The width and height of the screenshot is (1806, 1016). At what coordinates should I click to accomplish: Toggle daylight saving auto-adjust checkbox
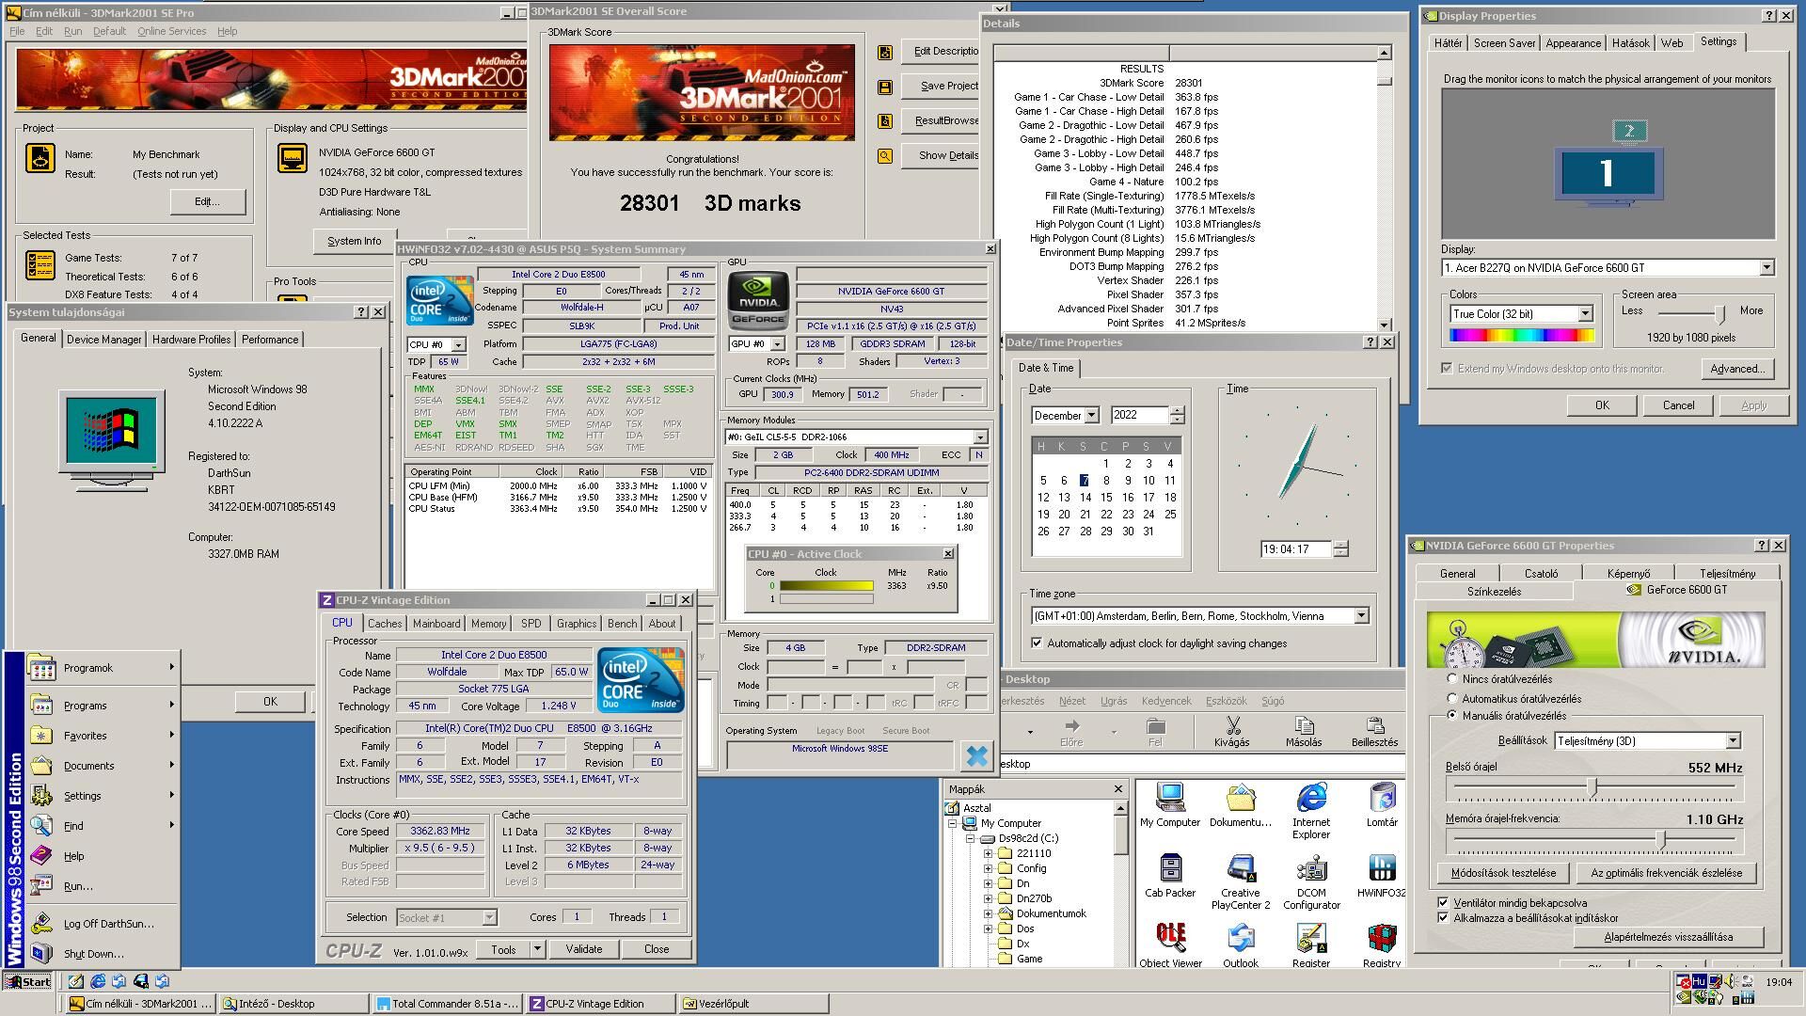pos(1038,643)
